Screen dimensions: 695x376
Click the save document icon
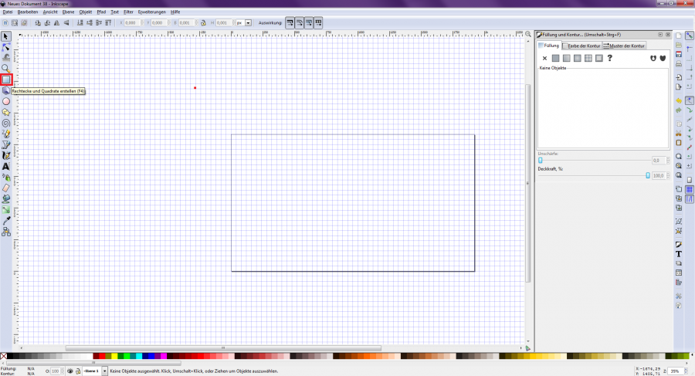(679, 55)
